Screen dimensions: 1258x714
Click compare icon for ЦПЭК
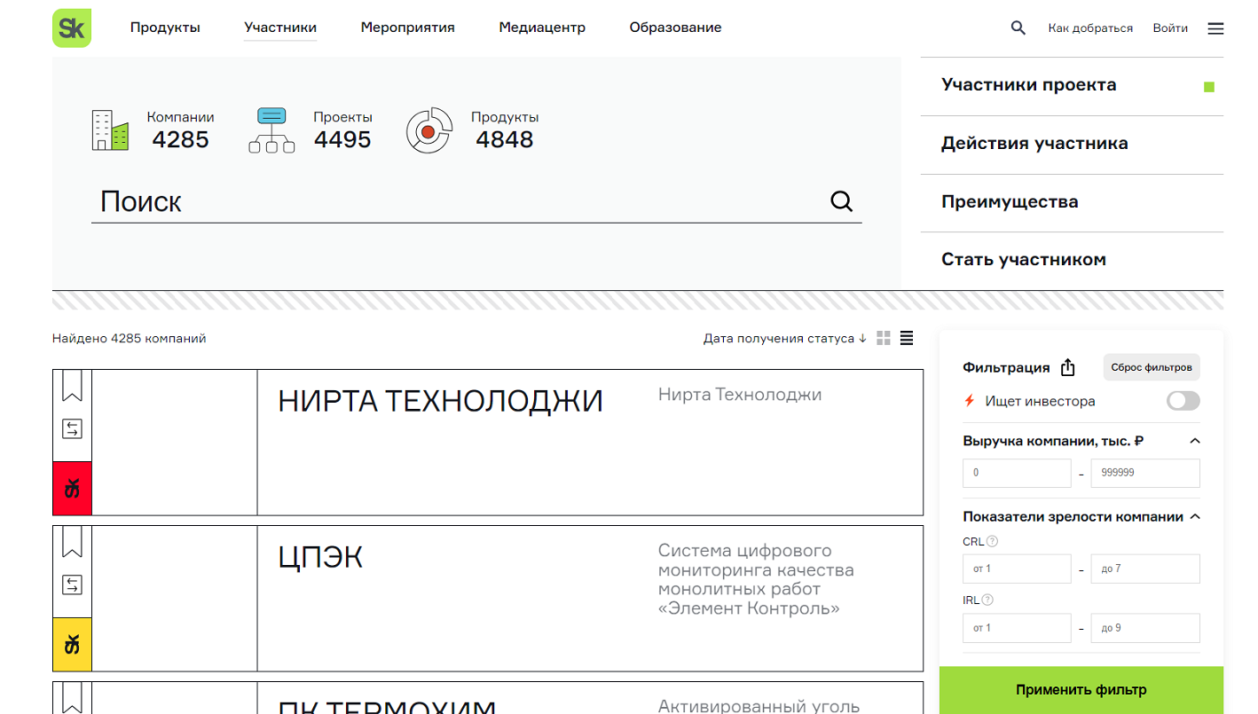pyautogui.click(x=72, y=585)
